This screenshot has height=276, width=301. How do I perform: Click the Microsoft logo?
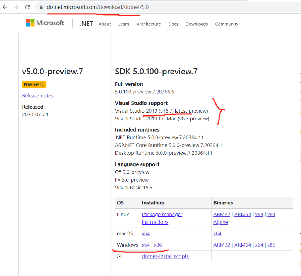click(45, 23)
